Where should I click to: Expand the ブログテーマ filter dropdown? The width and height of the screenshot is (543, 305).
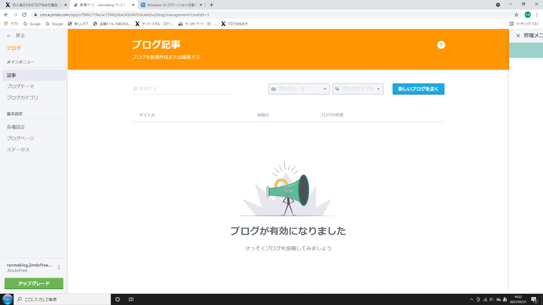click(299, 89)
